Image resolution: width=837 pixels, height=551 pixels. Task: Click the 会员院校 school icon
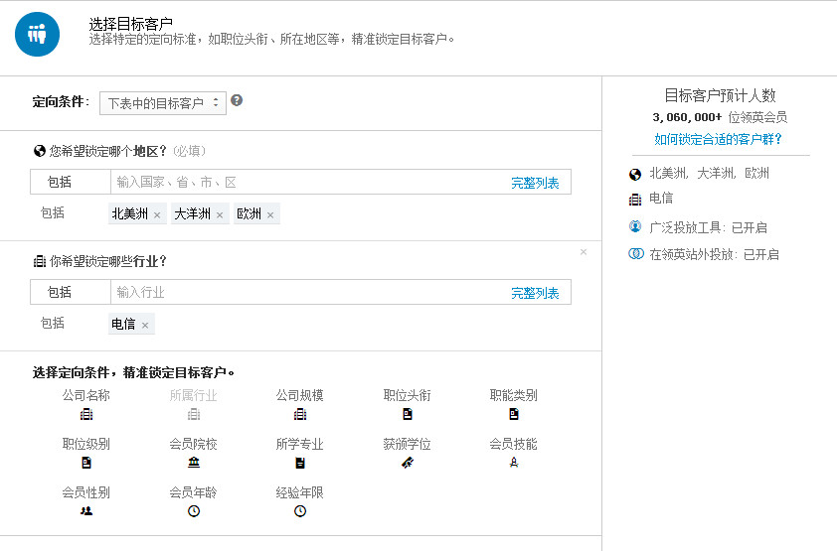pos(194,463)
